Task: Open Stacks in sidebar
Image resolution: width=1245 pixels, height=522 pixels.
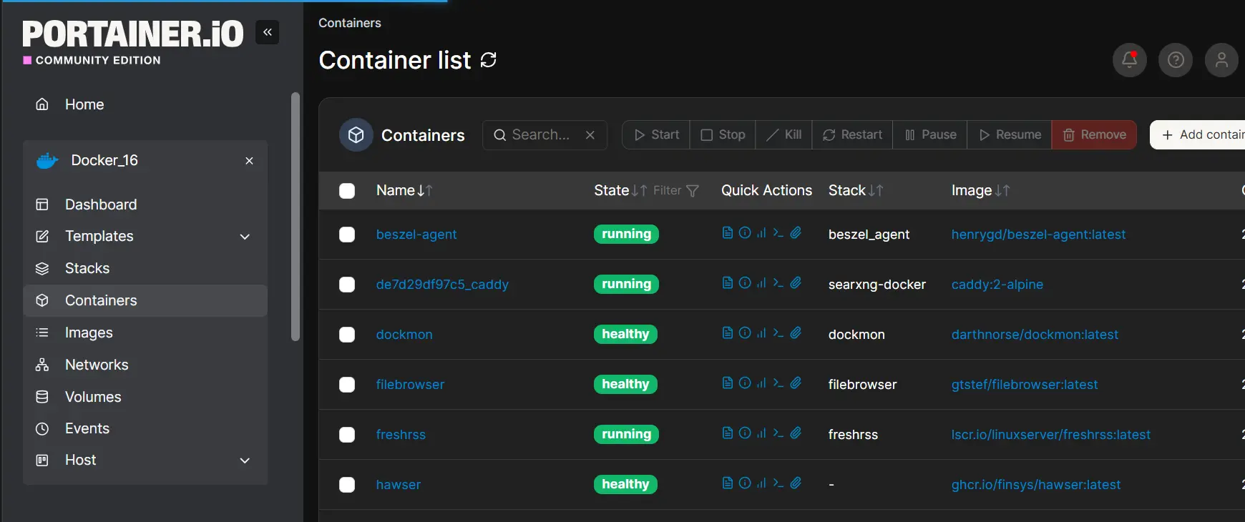Action: [x=145, y=268]
